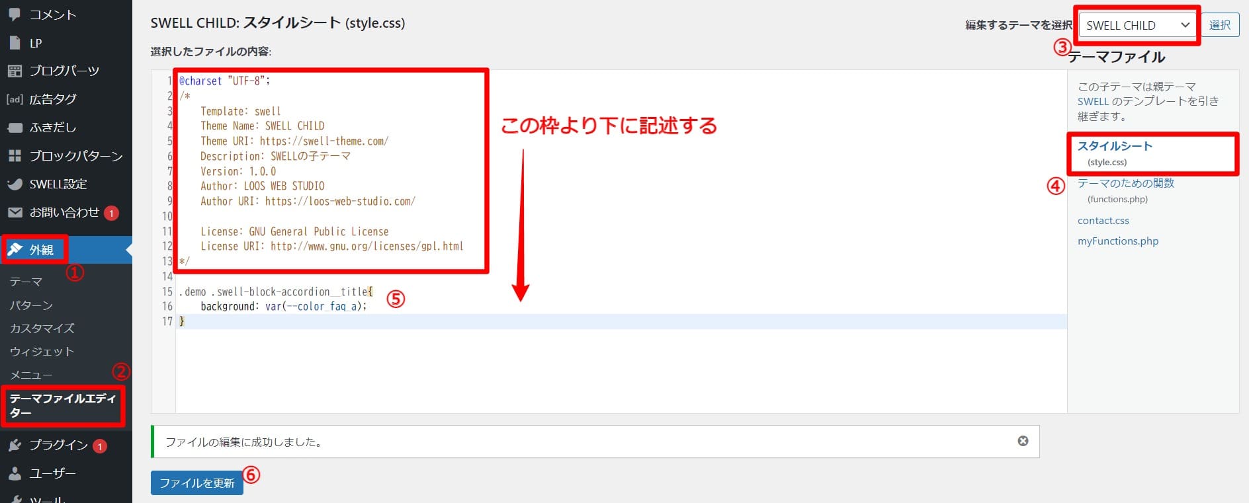The width and height of the screenshot is (1249, 503).
Task: Click License URI gpl.html line
Action: pos(332,246)
